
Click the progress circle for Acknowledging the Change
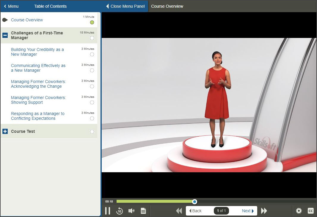92,87
